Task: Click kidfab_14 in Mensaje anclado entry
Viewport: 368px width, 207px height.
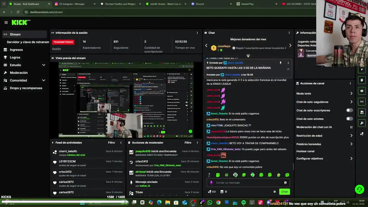Action: point(145,186)
